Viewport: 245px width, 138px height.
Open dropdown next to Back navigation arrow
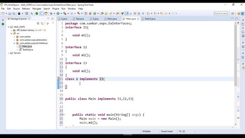pos(169,13)
